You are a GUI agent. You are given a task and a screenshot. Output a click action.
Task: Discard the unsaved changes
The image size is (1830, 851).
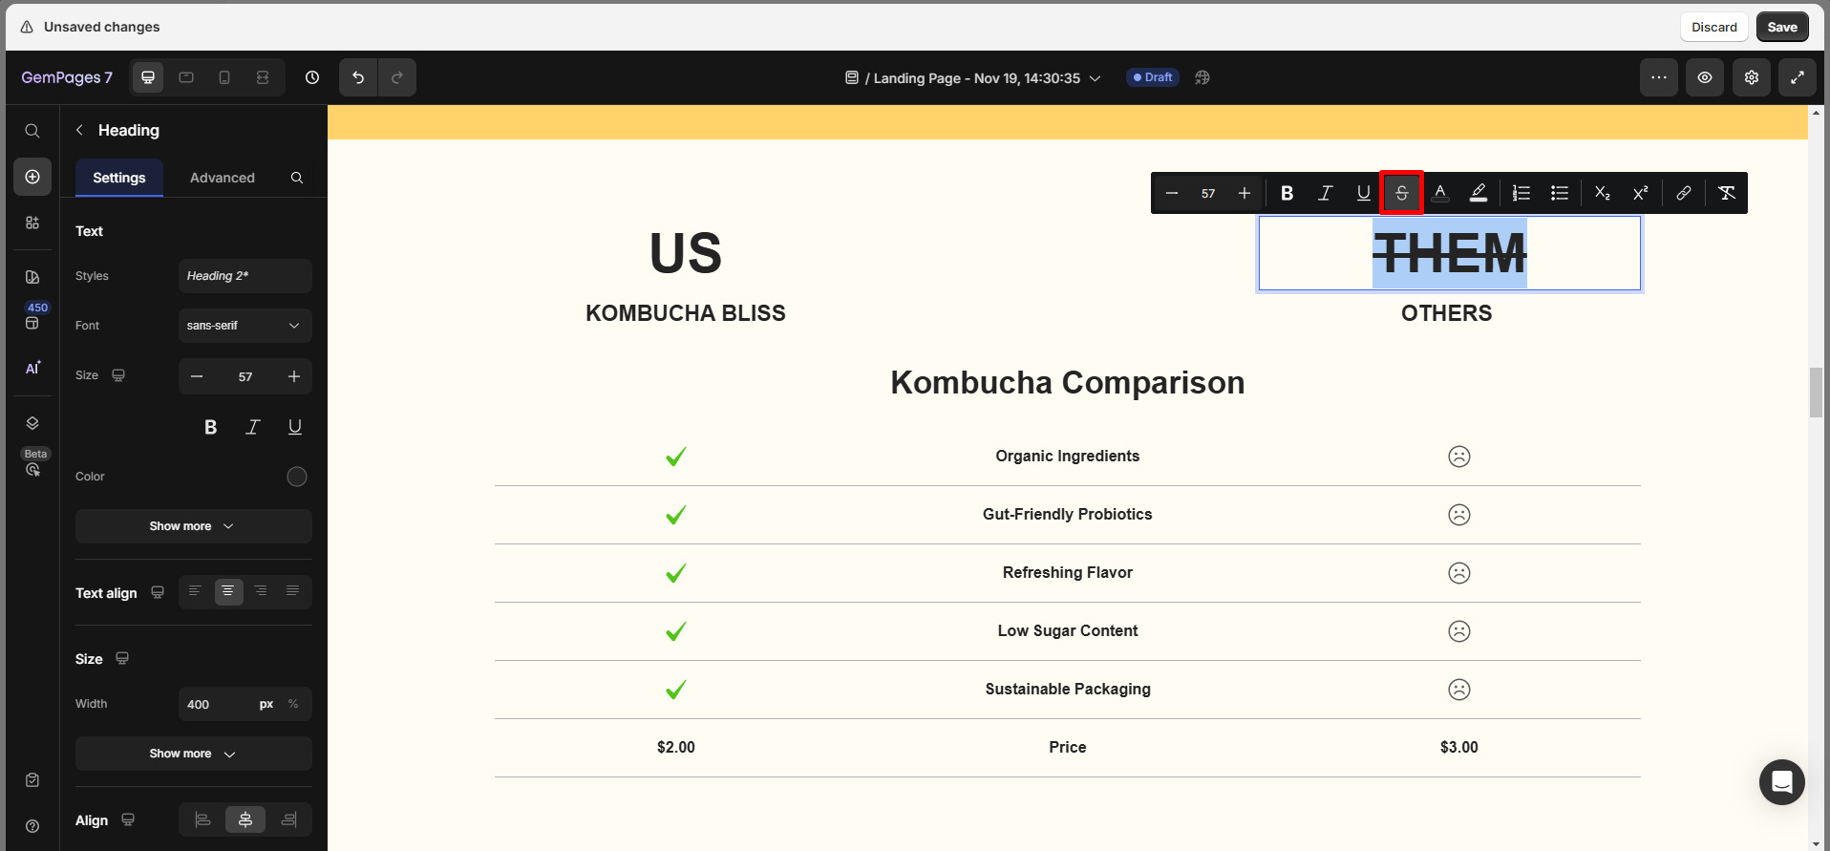tap(1713, 27)
